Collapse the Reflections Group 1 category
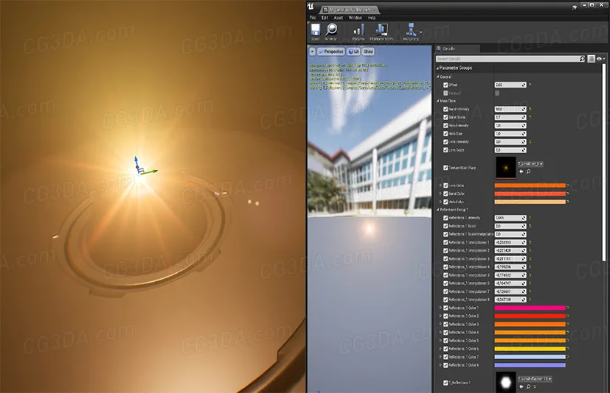The image size is (610, 393). click(438, 210)
